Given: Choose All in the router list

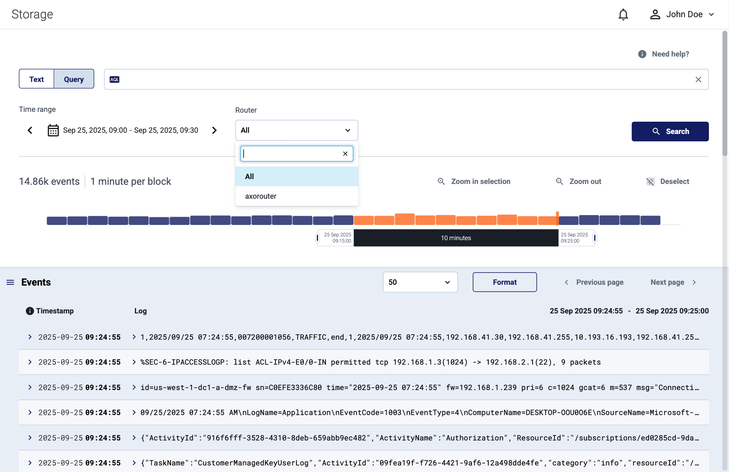Looking at the screenshot, I should 249,177.
